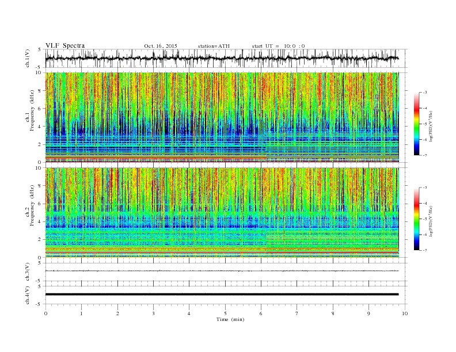Click the ch.1 "Frequency (kHz)" axis label

[x=32, y=110]
